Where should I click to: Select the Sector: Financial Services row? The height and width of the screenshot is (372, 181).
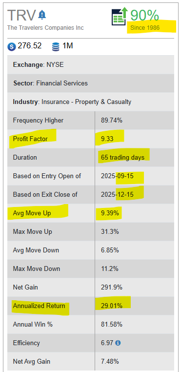(x=91, y=83)
